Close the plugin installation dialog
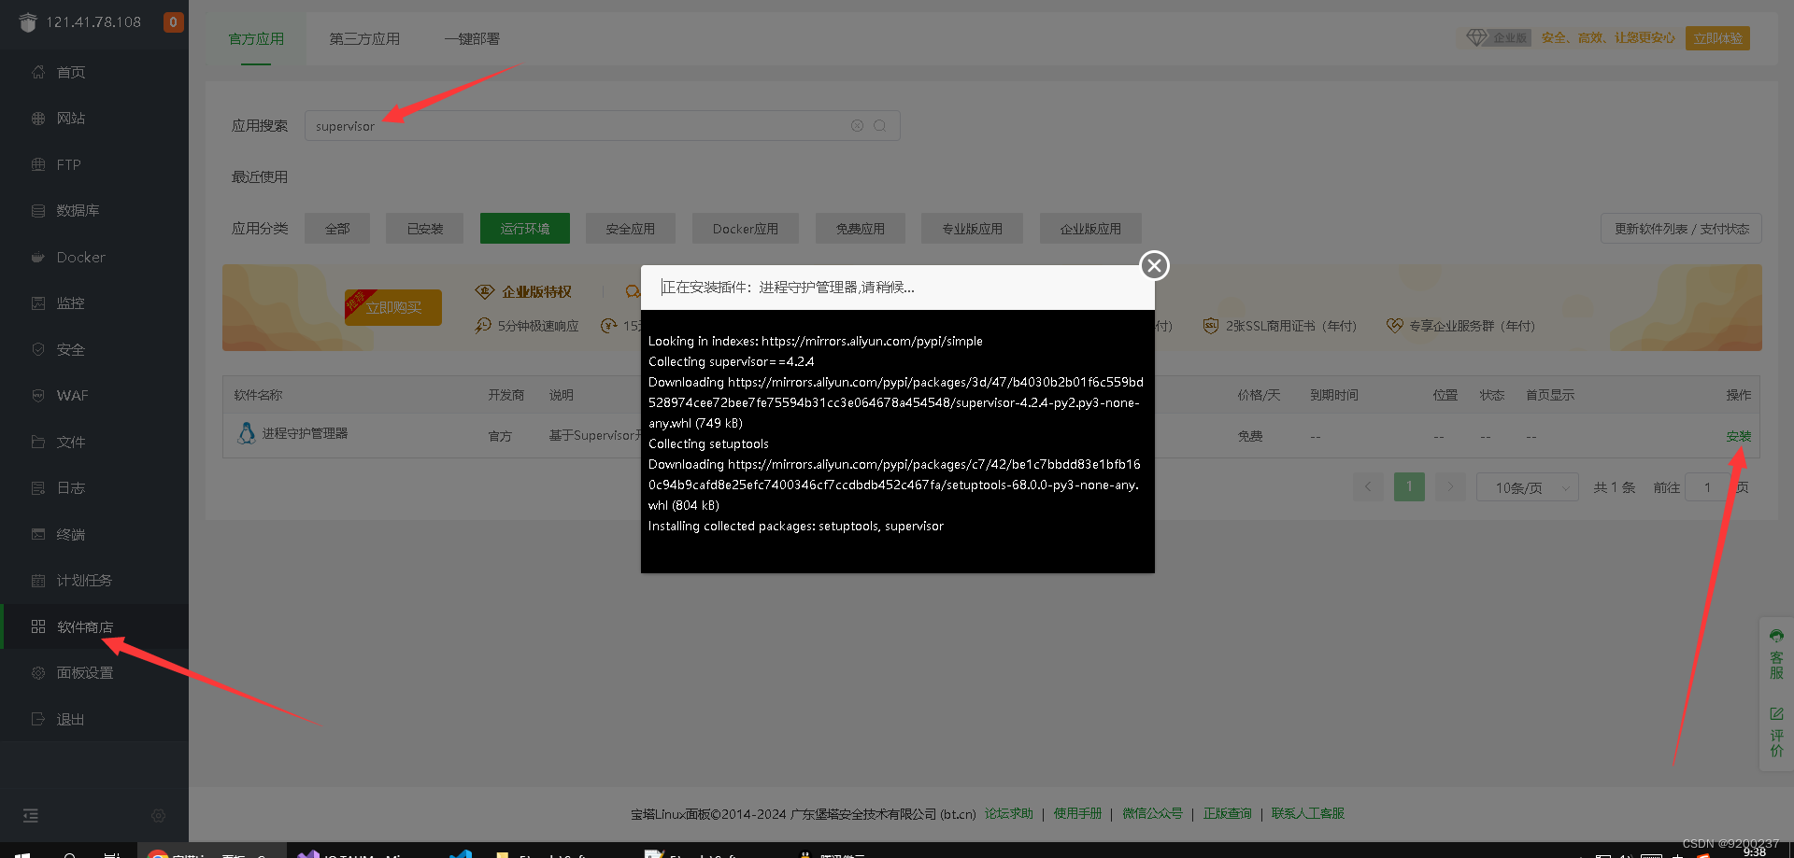 1154,265
